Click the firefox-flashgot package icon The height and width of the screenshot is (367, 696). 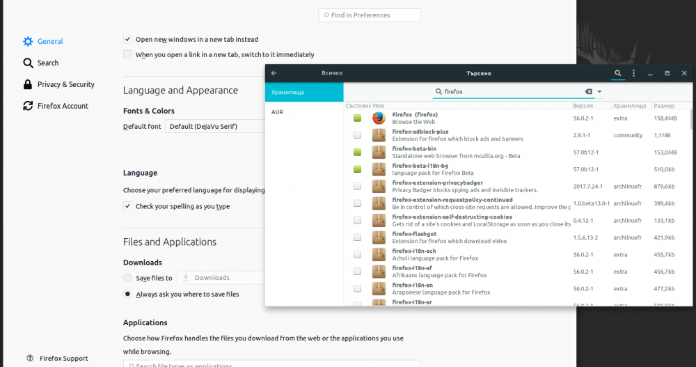379,237
